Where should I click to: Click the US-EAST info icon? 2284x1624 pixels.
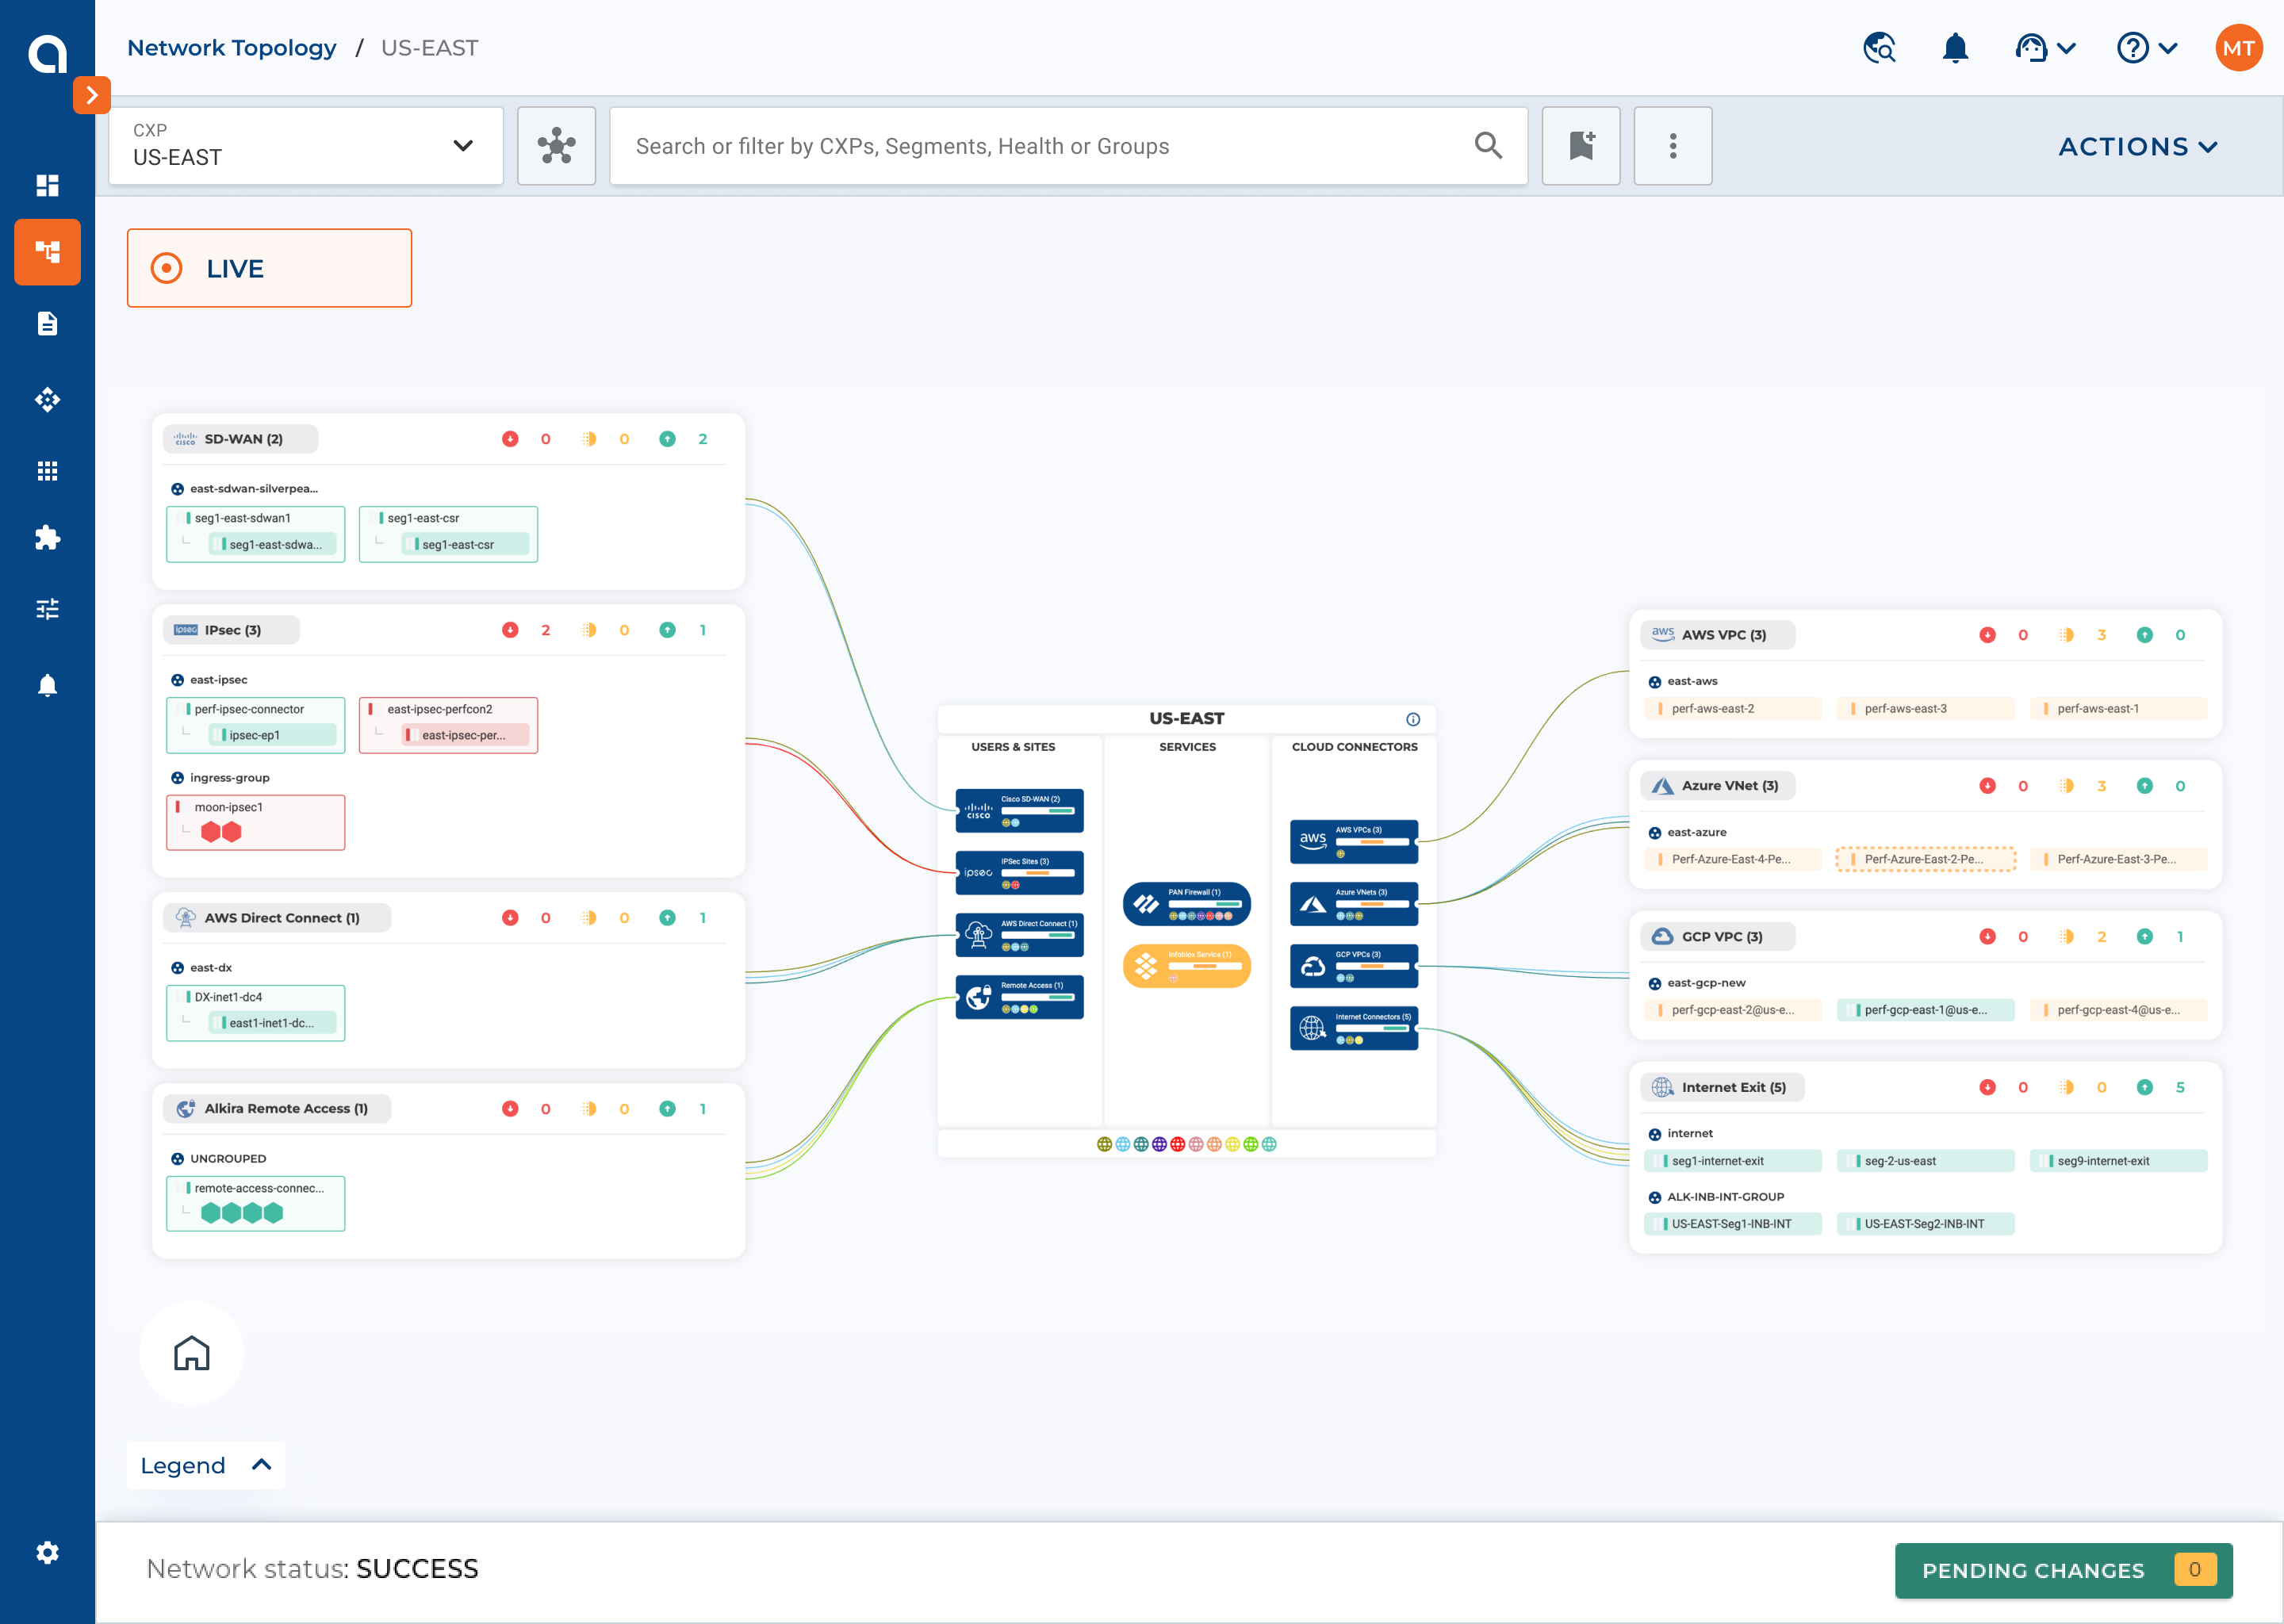[1412, 719]
